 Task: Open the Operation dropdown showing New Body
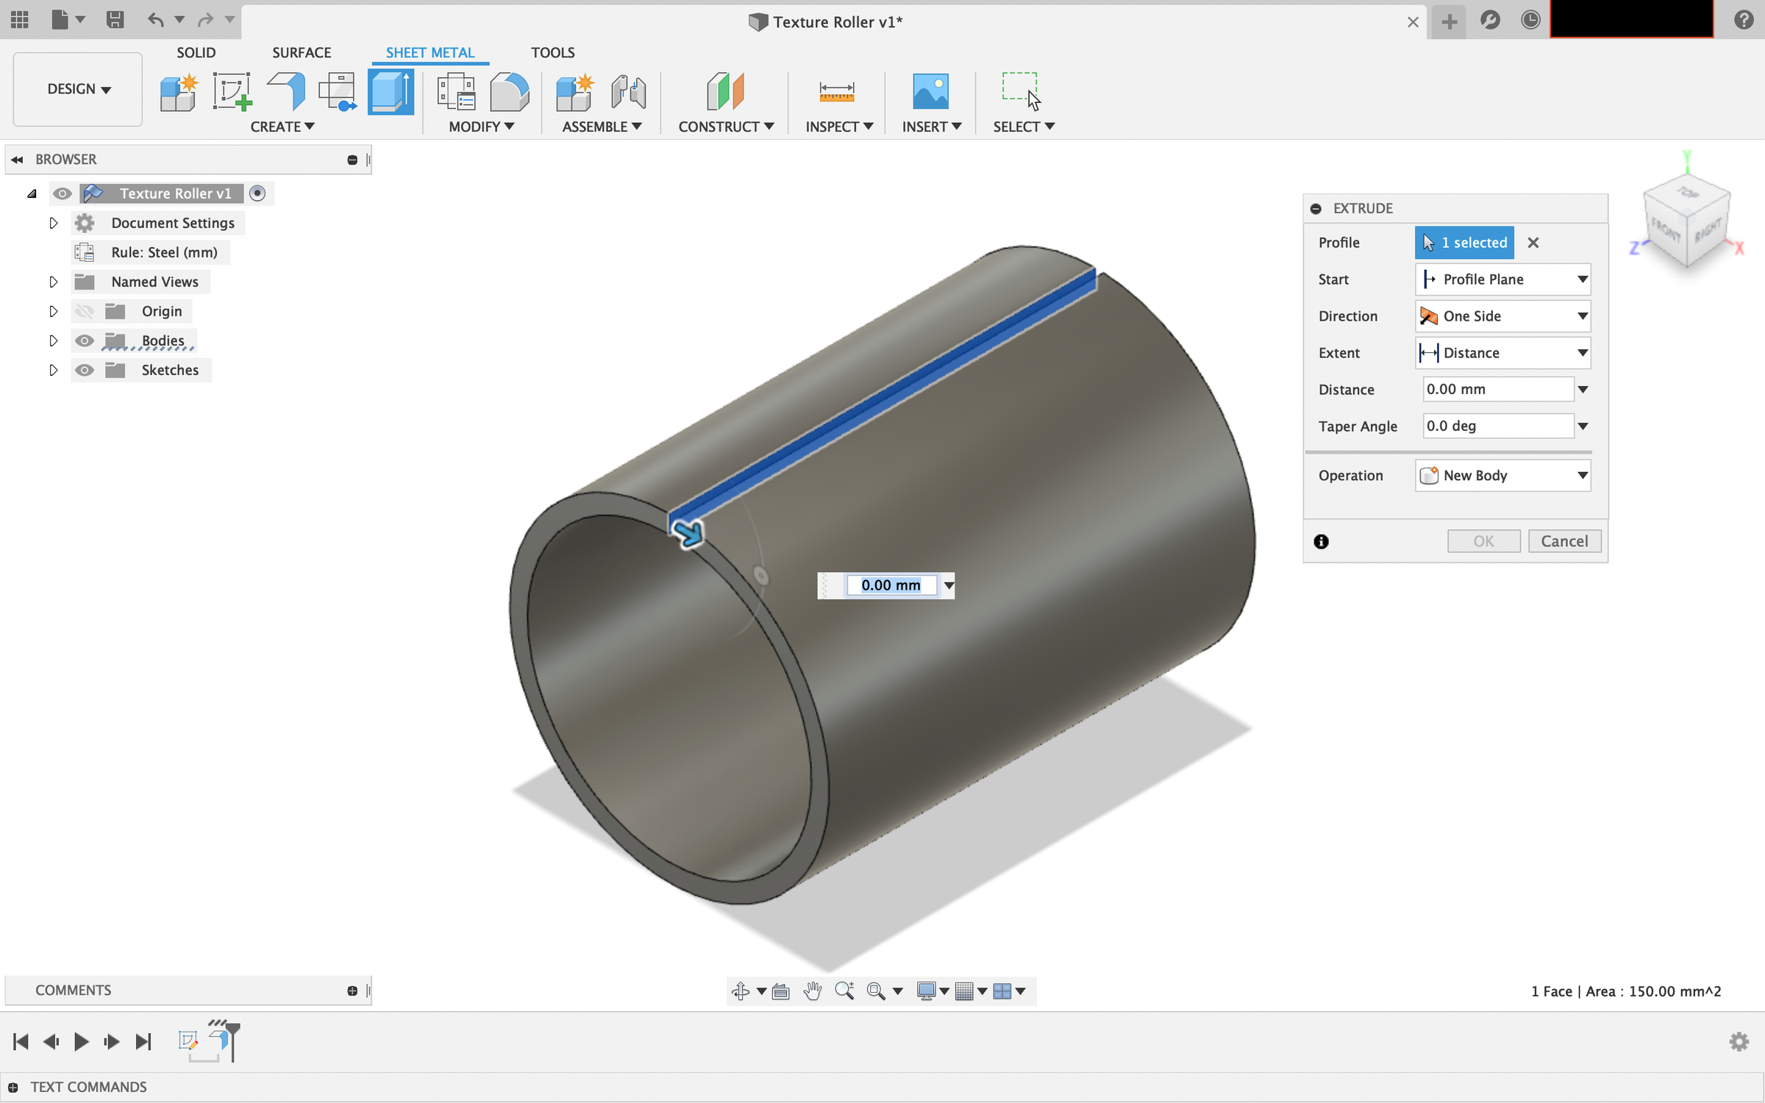(x=1502, y=476)
